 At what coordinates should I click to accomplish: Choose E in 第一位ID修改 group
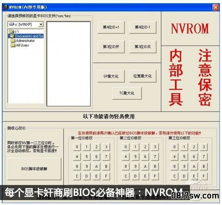[x=96, y=176]
